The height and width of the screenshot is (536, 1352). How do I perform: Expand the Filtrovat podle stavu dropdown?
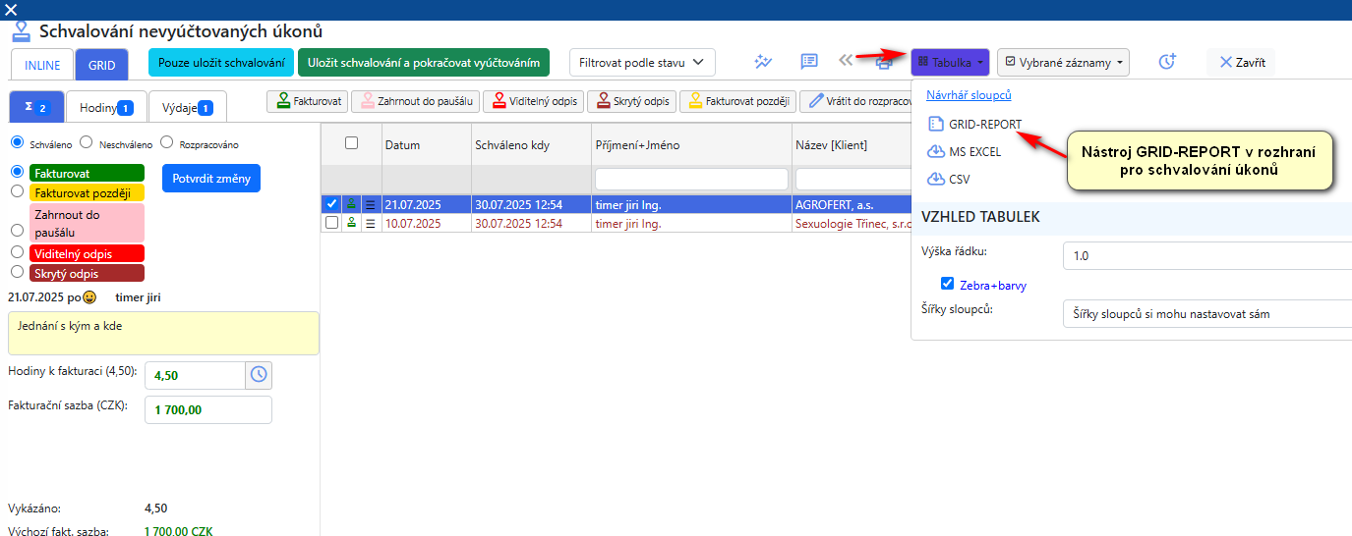[642, 62]
